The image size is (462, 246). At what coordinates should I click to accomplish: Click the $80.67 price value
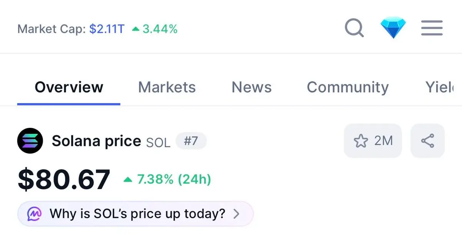(x=64, y=180)
